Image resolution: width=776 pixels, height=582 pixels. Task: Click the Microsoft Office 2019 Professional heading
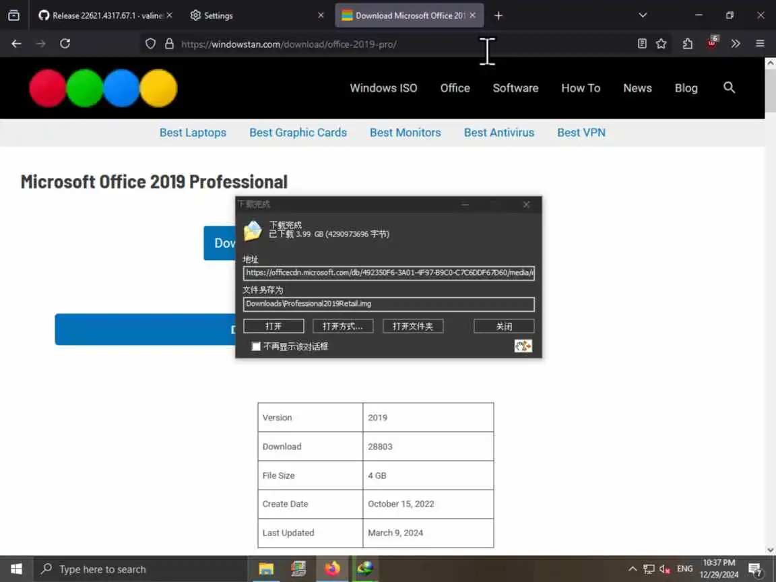tap(154, 182)
